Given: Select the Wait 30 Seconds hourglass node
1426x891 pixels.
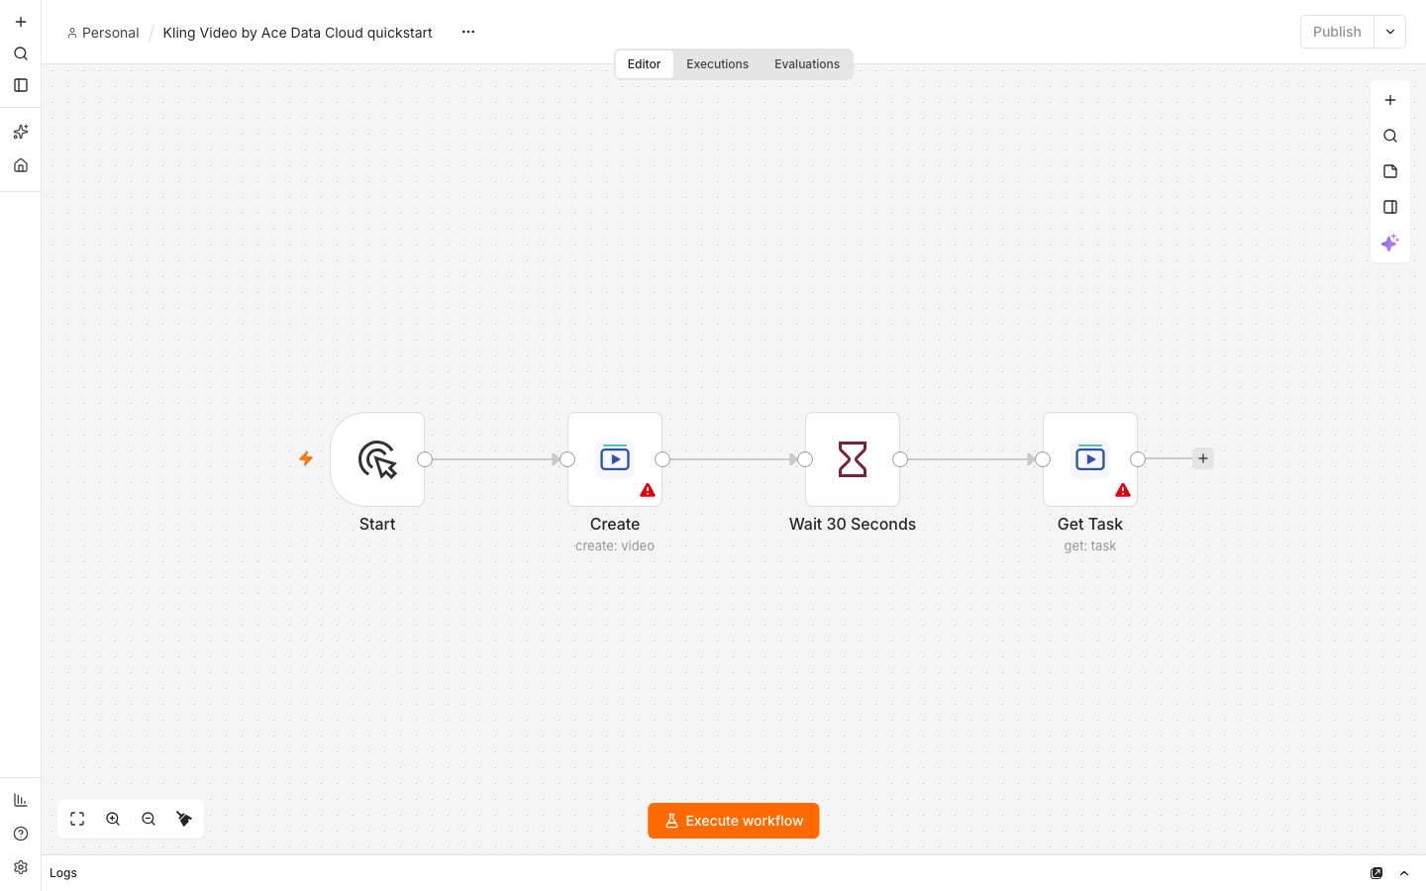Looking at the screenshot, I should [x=853, y=459].
